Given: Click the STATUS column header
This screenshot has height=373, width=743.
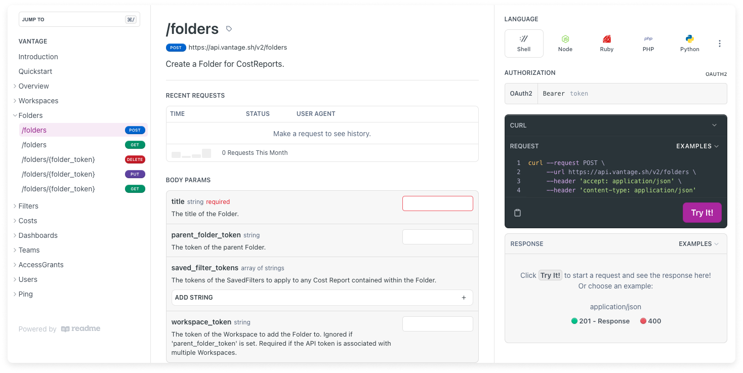Looking at the screenshot, I should [258, 114].
